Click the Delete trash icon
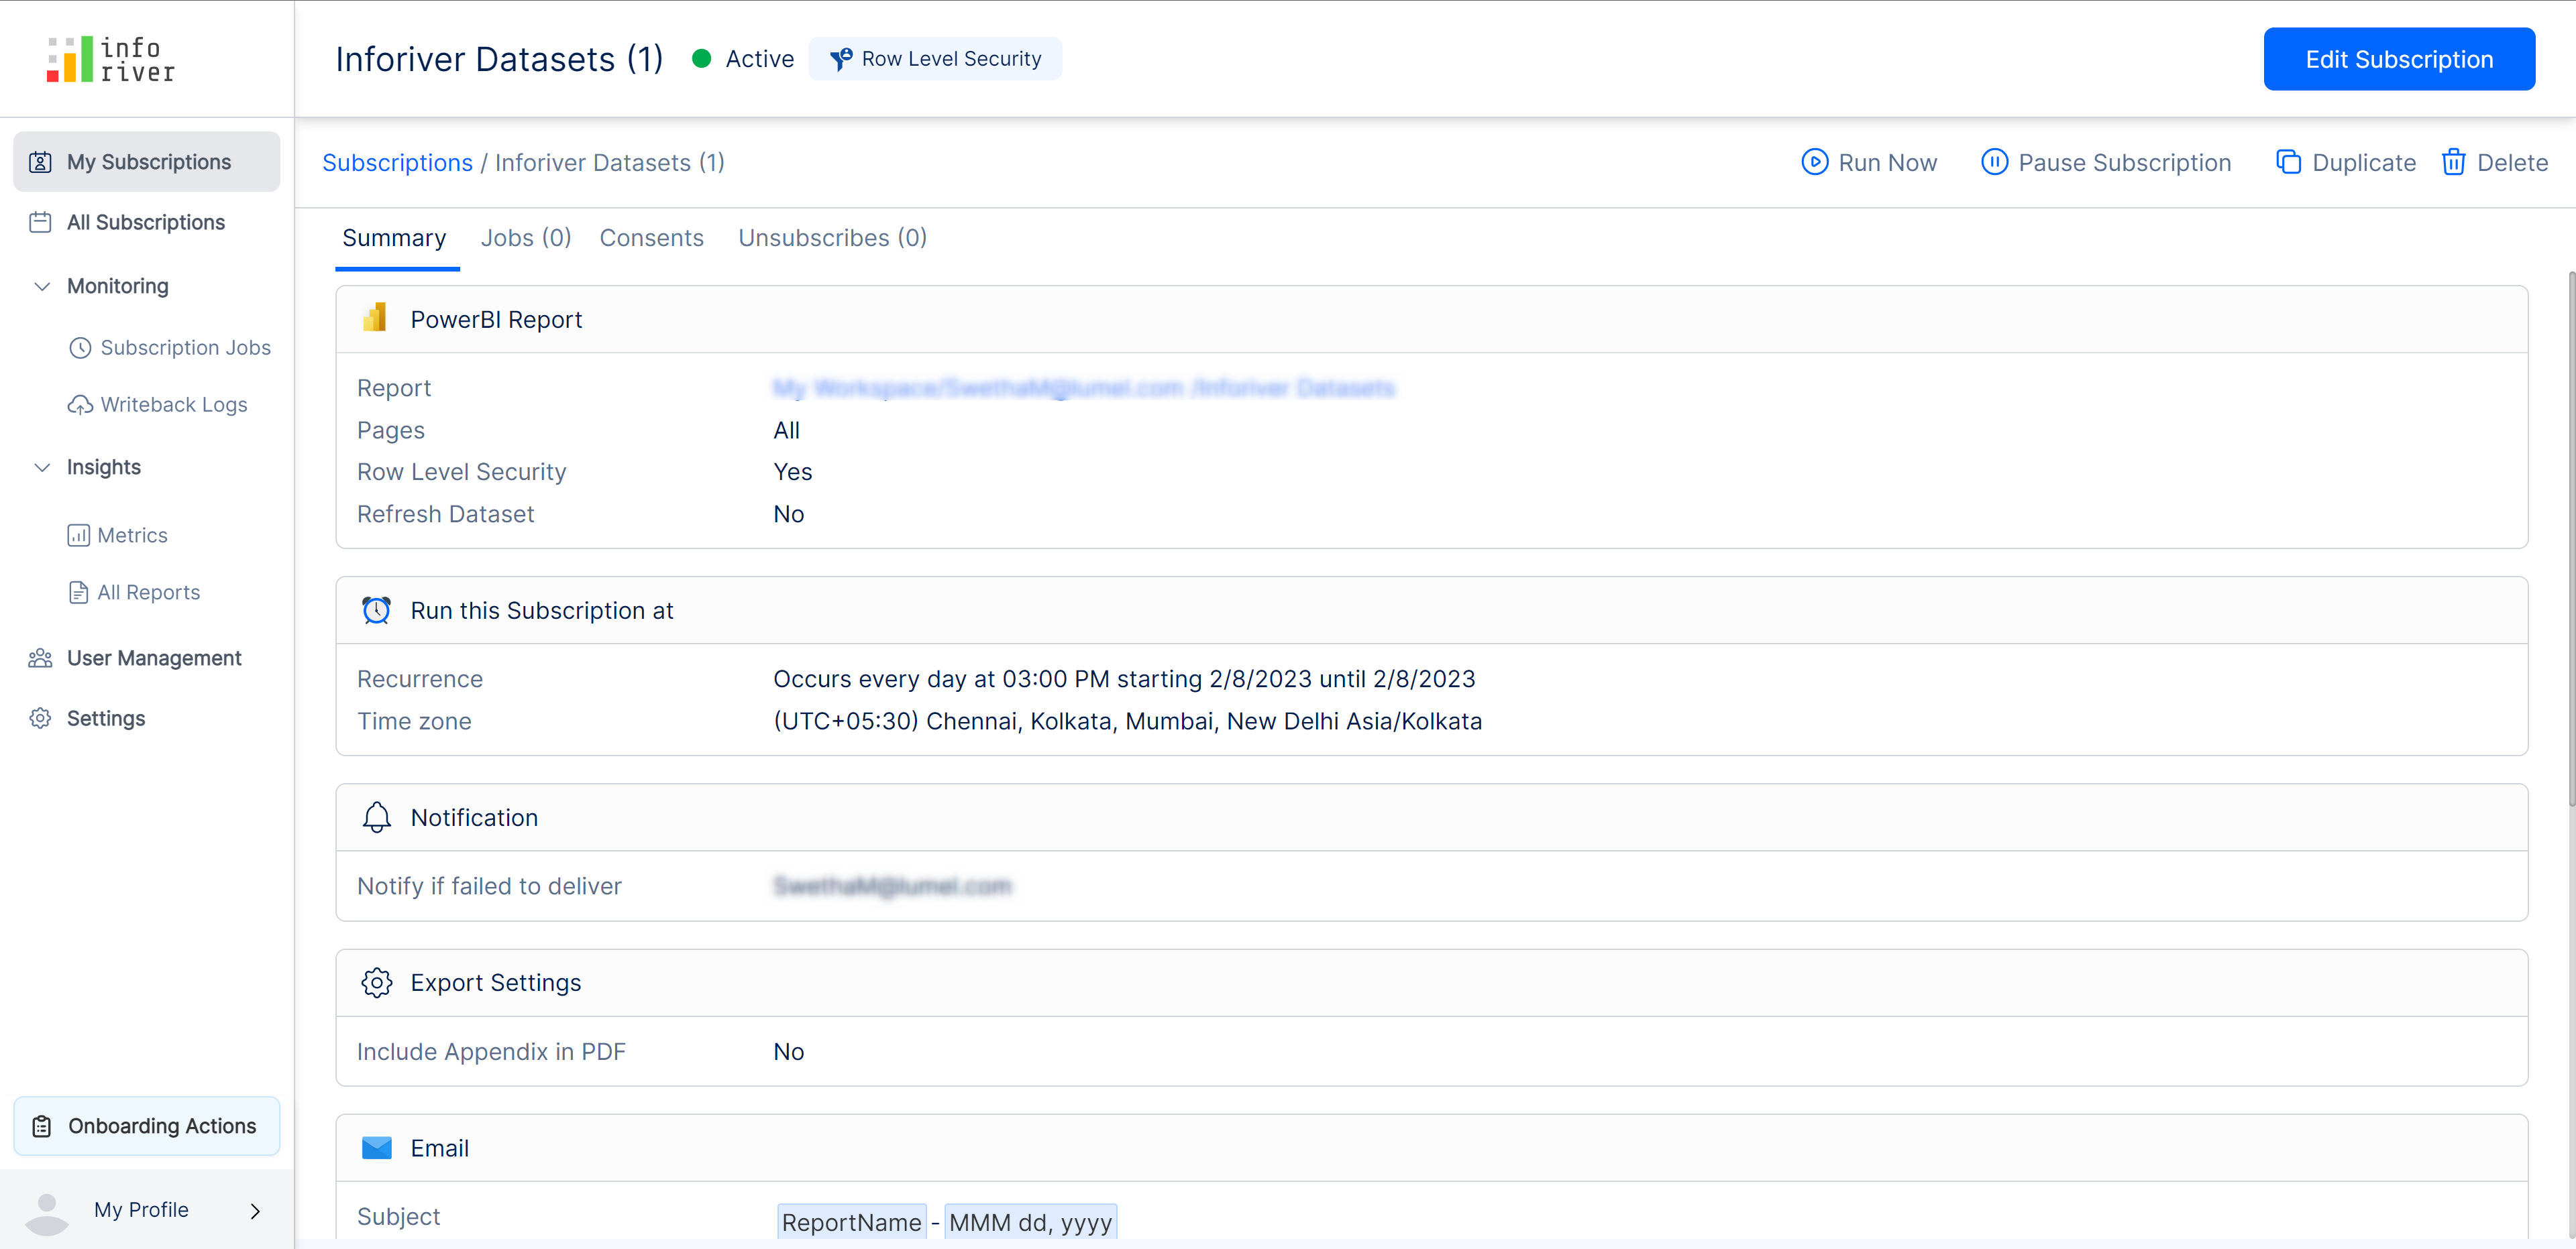 tap(2453, 163)
